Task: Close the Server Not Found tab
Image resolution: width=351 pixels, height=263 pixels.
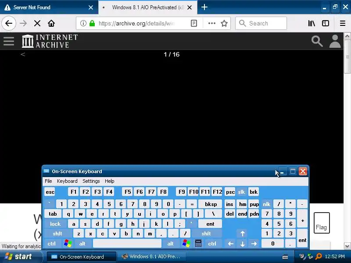Action: point(91,7)
